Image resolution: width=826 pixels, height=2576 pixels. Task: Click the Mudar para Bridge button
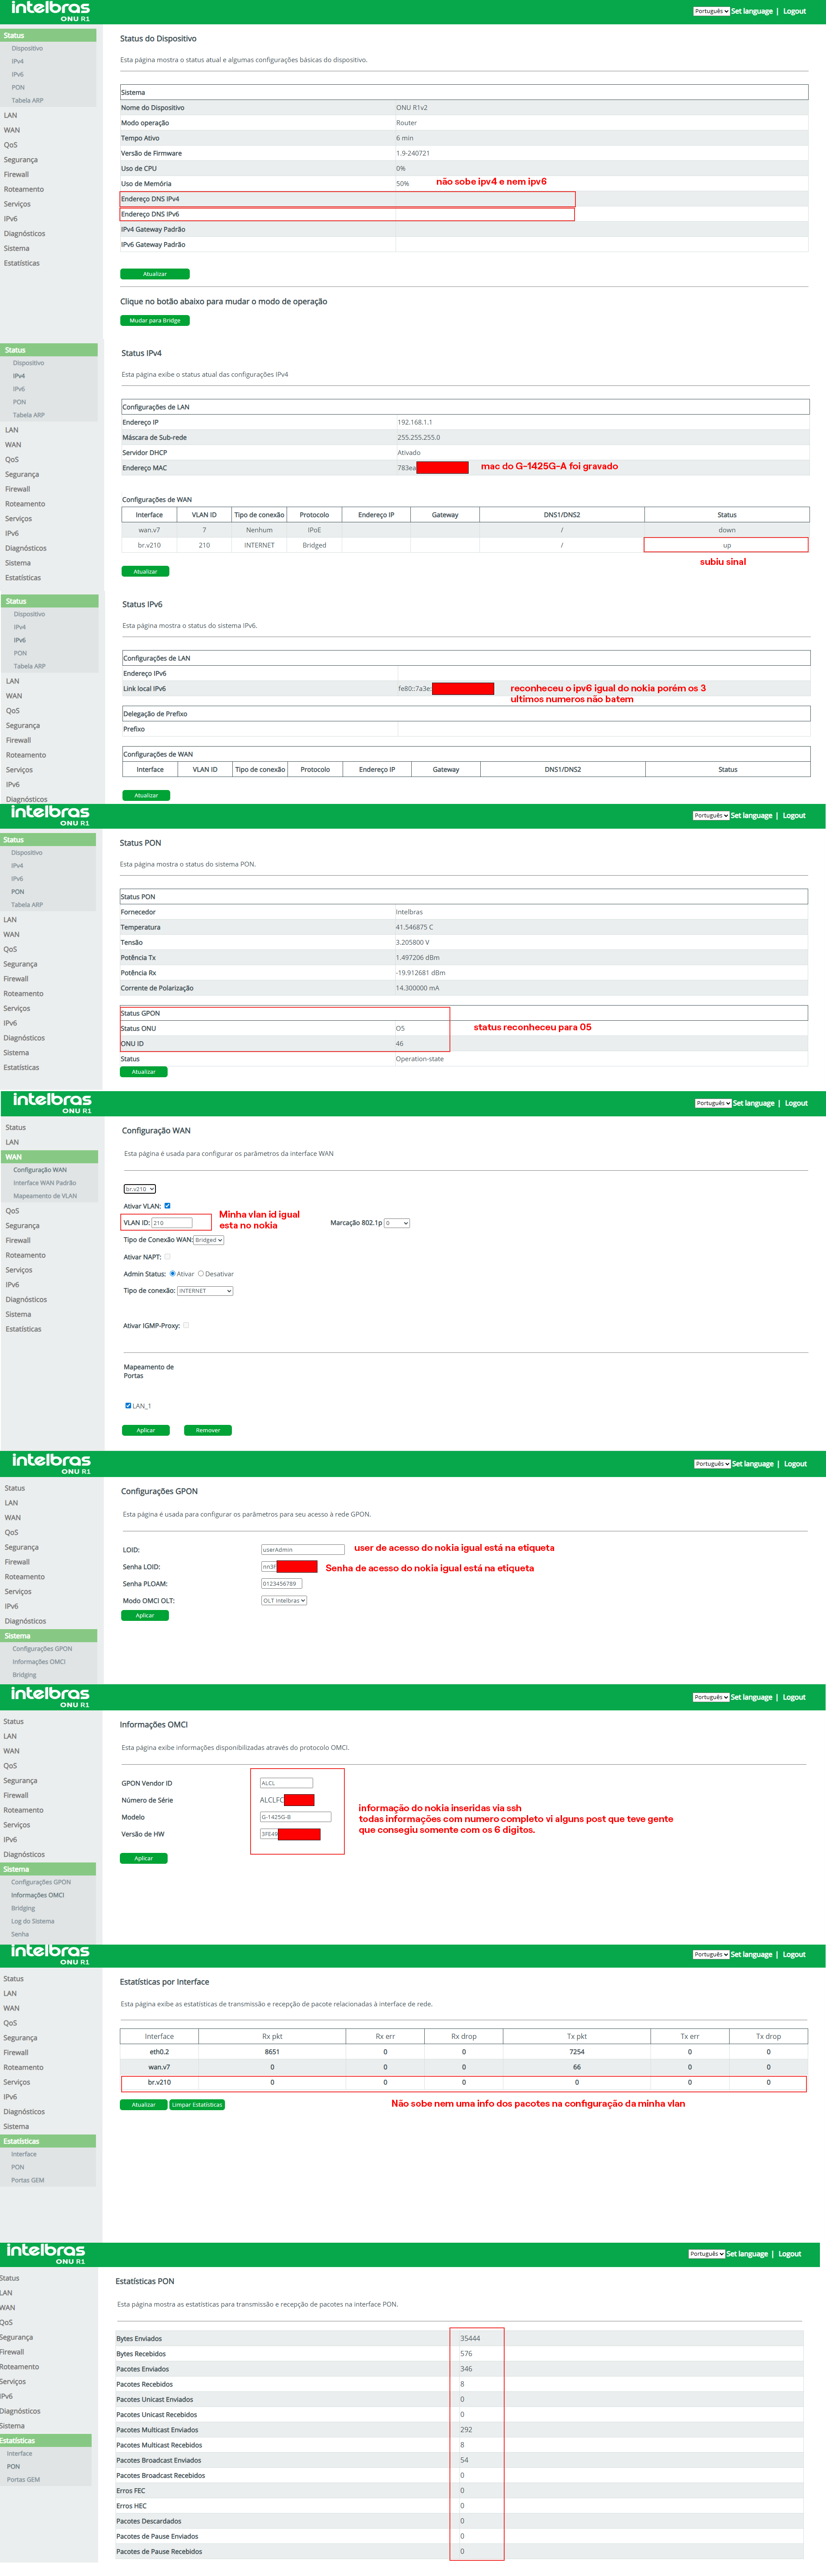tap(155, 321)
